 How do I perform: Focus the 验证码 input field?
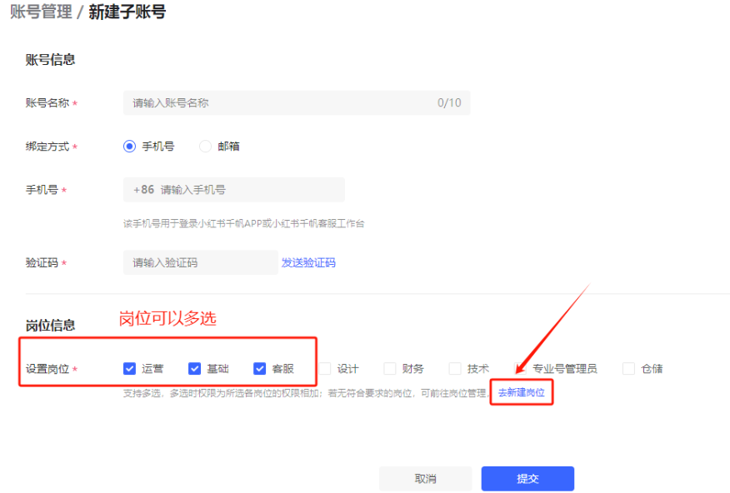pyautogui.click(x=200, y=262)
